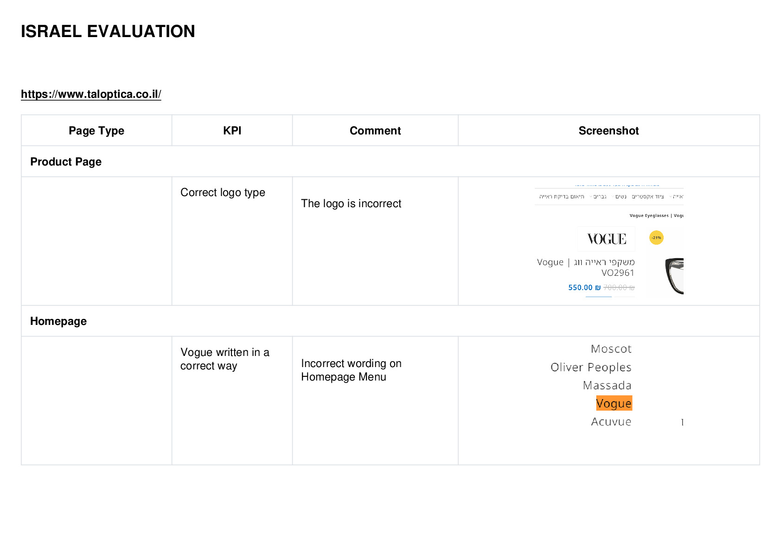Click the VOGUE logo image
Screen dimensions: 781x552
[606, 239]
